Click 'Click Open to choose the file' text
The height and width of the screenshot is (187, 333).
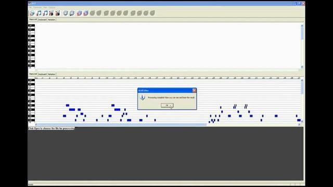pos(52,128)
